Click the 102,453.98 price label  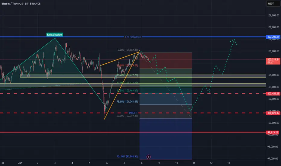[x=273, y=94]
